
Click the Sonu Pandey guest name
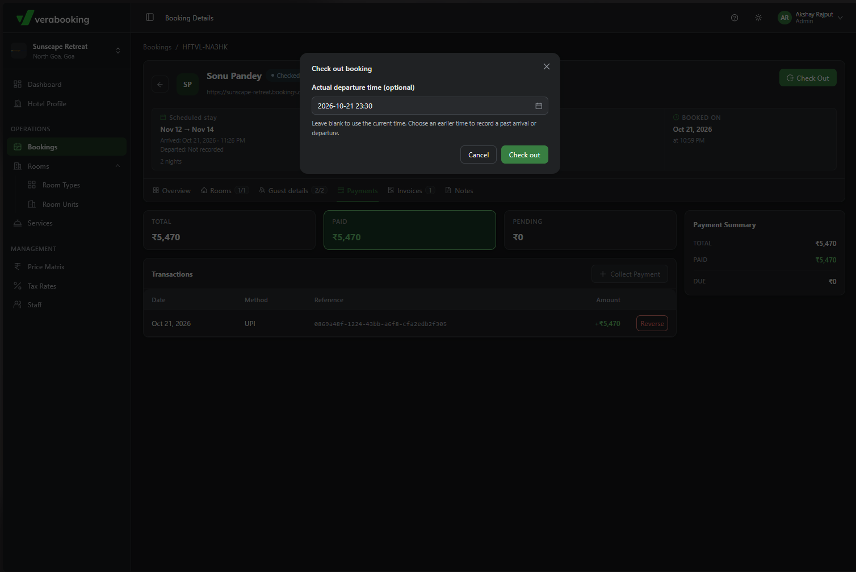click(x=234, y=76)
